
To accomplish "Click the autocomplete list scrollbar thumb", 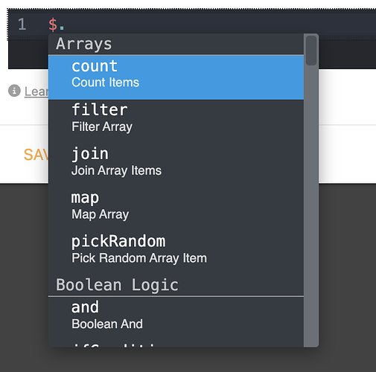I will click(x=311, y=51).
